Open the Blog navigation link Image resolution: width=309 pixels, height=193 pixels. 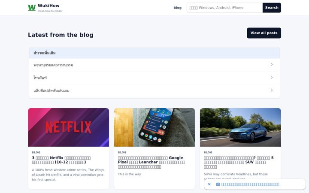point(177,8)
